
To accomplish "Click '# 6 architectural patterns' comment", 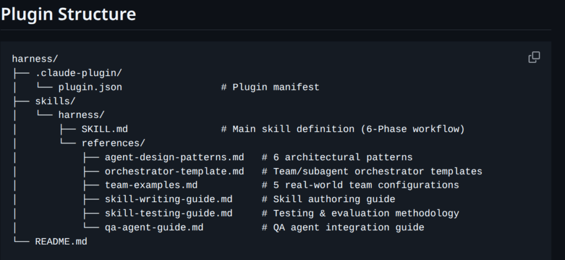I will coord(337,157).
